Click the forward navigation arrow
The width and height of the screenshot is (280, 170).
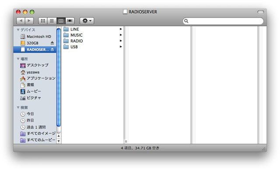pos(29,21)
